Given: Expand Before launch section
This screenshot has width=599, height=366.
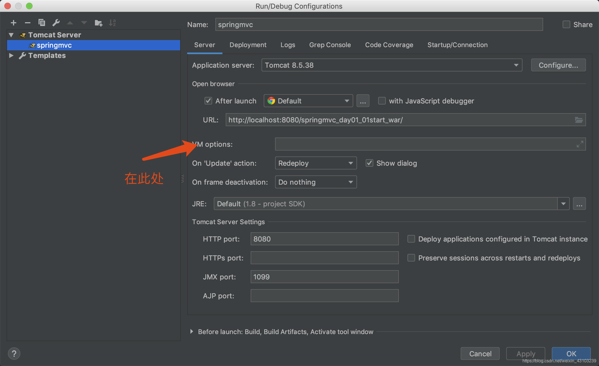Looking at the screenshot, I should [192, 332].
